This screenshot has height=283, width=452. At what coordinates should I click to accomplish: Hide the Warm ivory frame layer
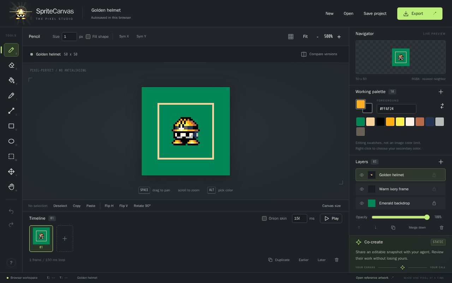coord(362,189)
